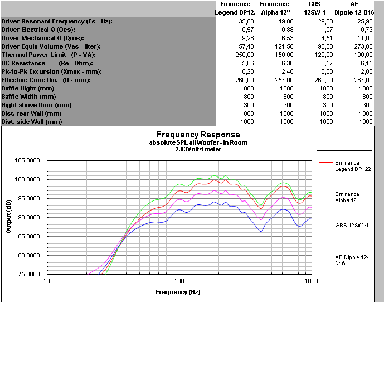384x373 pixels.
Task: Select the 'Baffle Width (mm)' label
Action: (28, 97)
